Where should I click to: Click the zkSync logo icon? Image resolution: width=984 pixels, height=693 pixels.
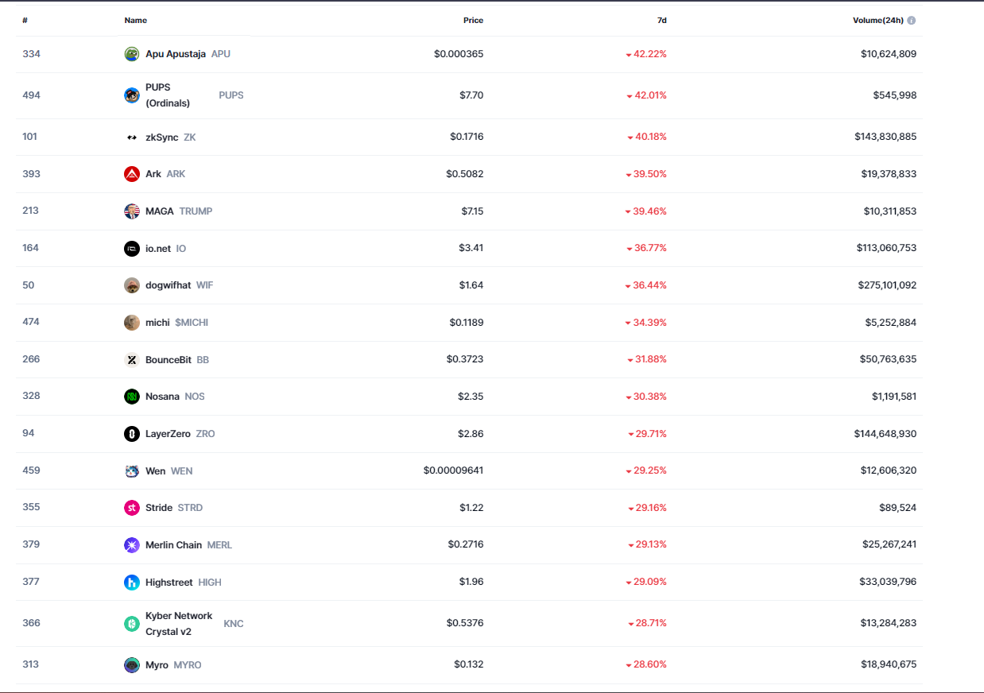(x=132, y=137)
